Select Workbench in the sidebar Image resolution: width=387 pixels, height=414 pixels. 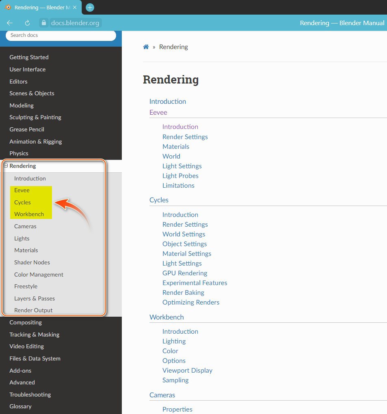coord(29,215)
